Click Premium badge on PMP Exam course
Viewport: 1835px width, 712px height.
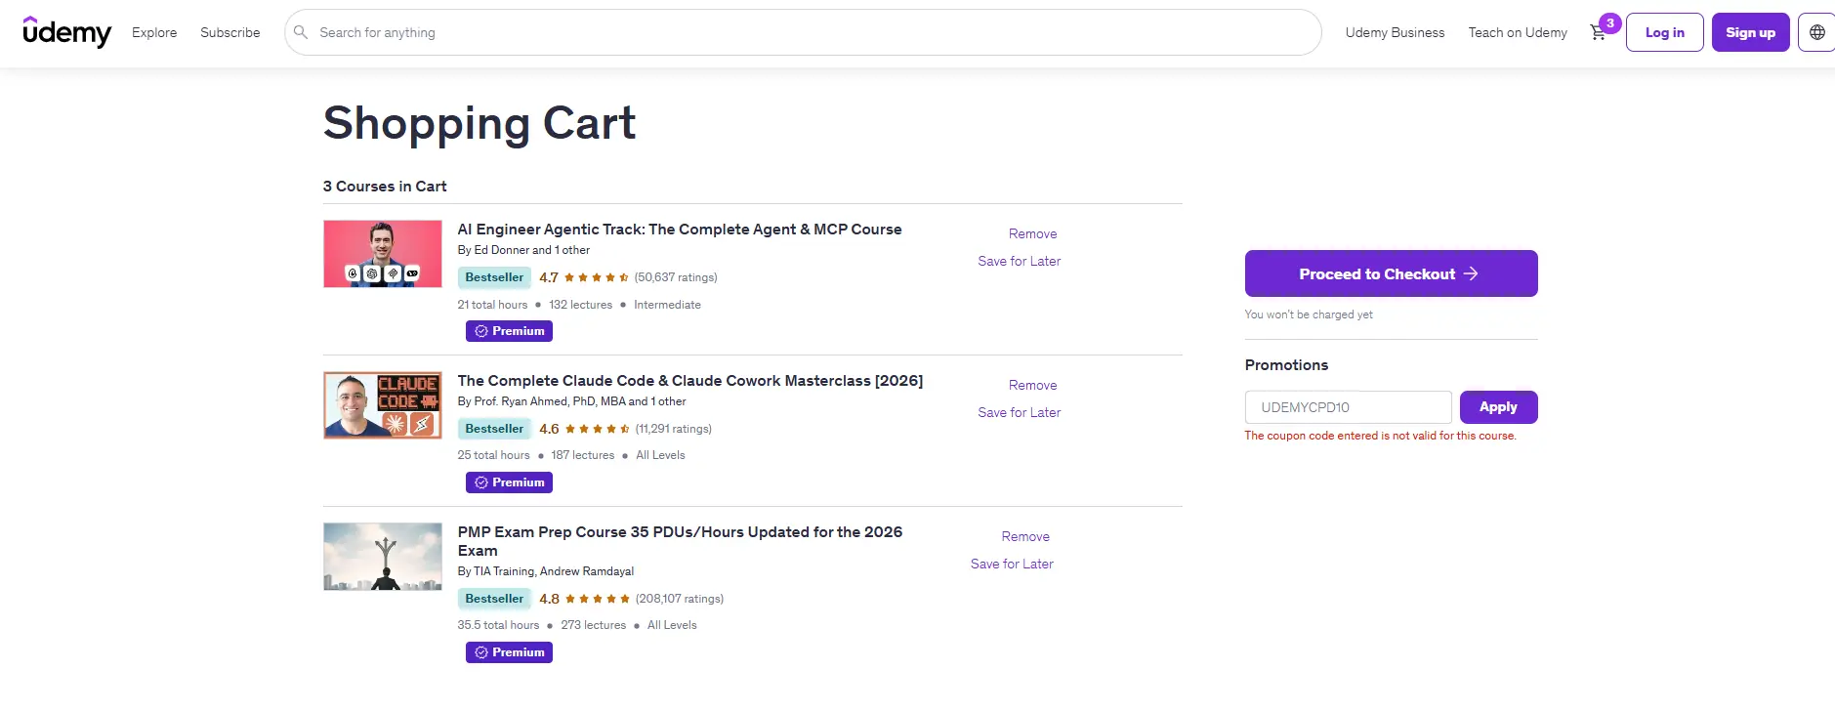coord(509,652)
